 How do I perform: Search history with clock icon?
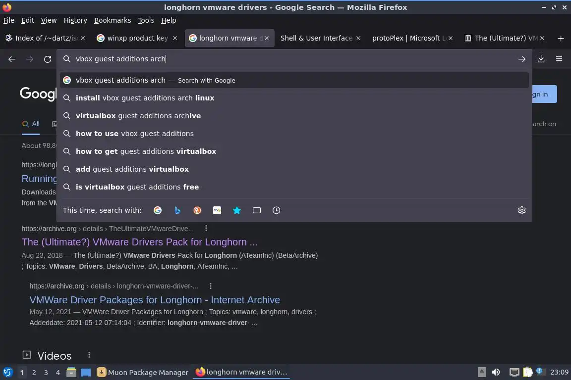277,210
